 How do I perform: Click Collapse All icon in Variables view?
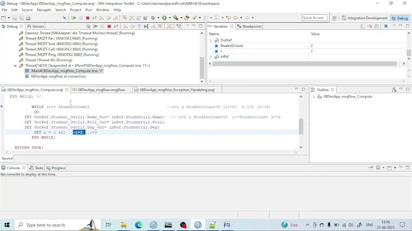[x=377, y=26]
